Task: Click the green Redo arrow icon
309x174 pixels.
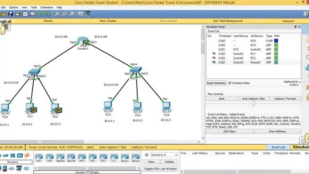Action: coord(47,14)
